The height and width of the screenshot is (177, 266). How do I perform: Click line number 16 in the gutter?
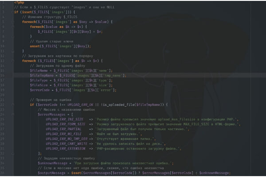click(x=4, y=75)
